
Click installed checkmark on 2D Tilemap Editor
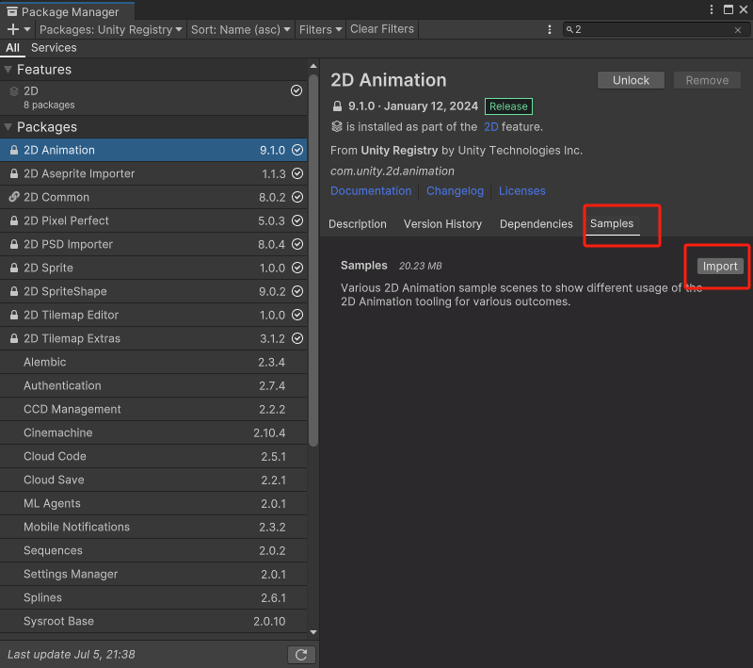point(297,315)
